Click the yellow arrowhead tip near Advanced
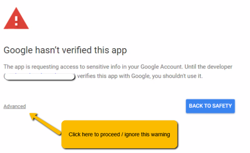 32,116
